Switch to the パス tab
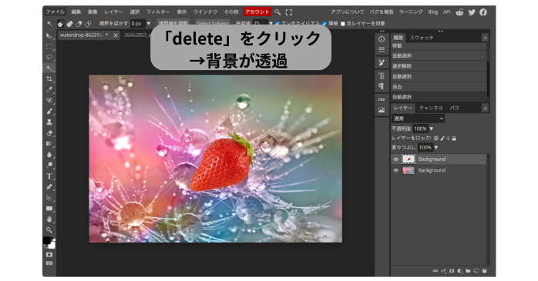Screen dimensions: 538x281 (x=455, y=108)
